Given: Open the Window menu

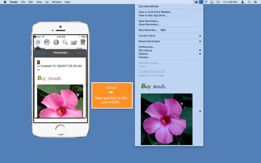Looking at the screenshot, I should 57,2.
